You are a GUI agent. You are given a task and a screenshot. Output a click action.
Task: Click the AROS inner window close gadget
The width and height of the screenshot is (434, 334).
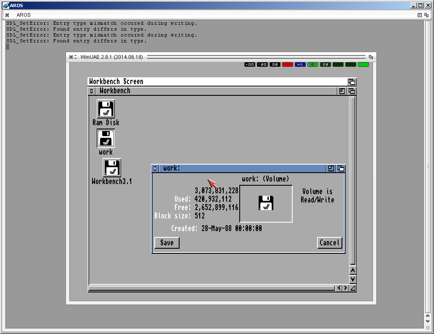(7, 15)
